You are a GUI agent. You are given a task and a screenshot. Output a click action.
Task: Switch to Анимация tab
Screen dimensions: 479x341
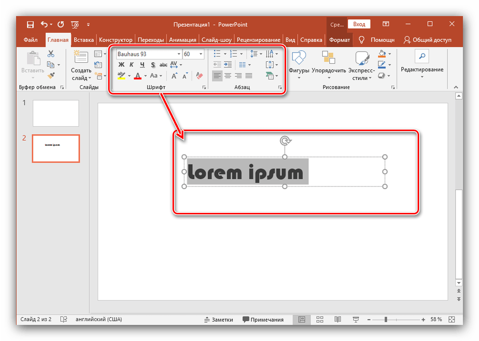tap(183, 40)
